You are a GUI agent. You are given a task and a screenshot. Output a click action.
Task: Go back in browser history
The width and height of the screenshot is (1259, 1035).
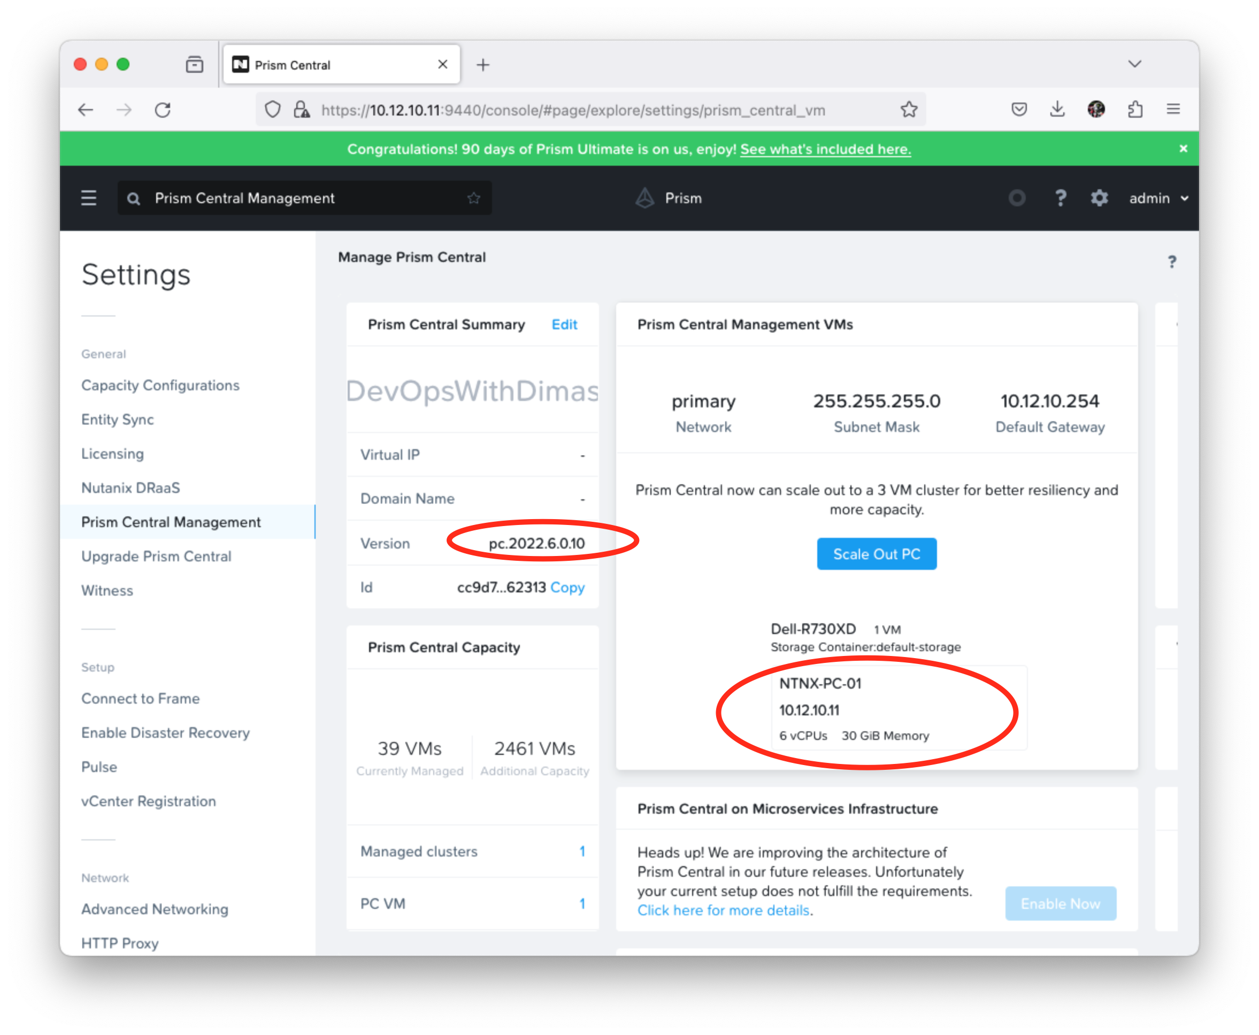85,110
